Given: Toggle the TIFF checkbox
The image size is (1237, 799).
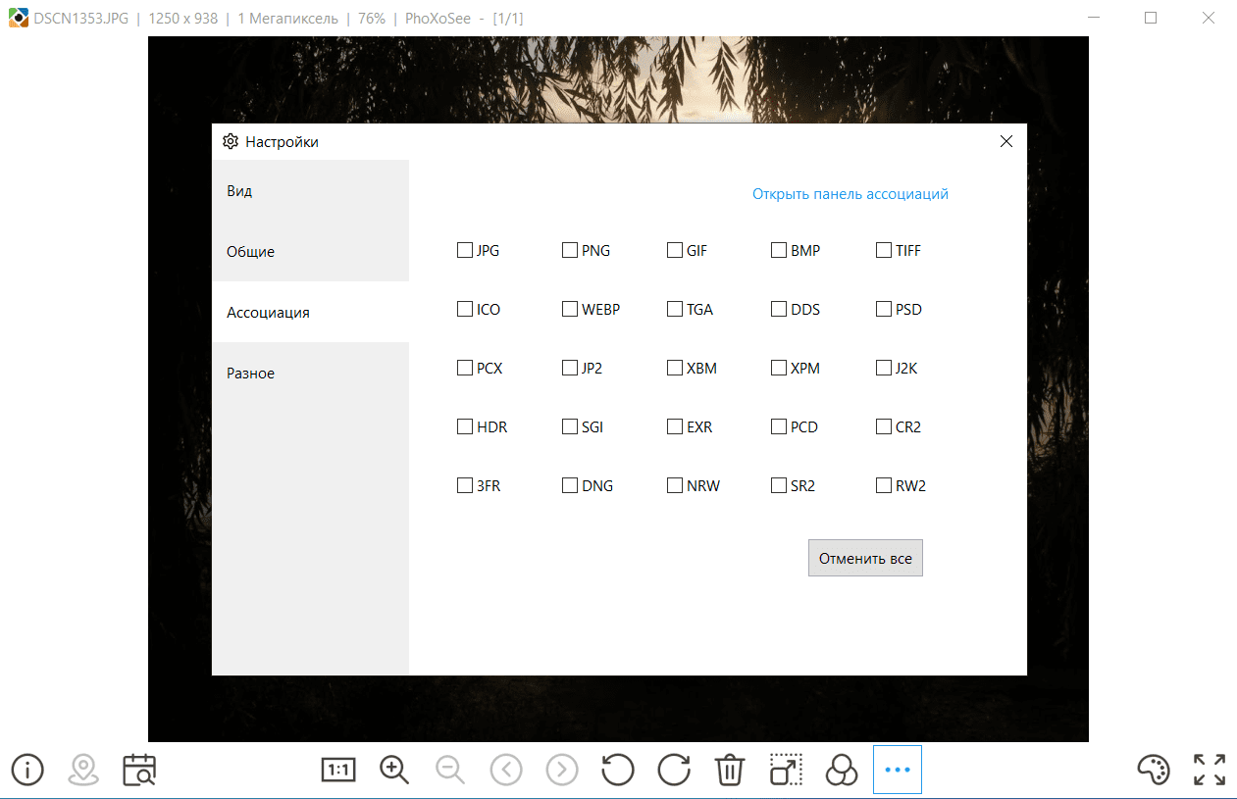Looking at the screenshot, I should [884, 250].
